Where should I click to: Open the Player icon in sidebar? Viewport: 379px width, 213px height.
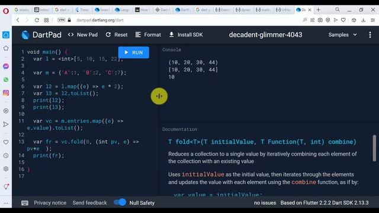tap(6, 111)
